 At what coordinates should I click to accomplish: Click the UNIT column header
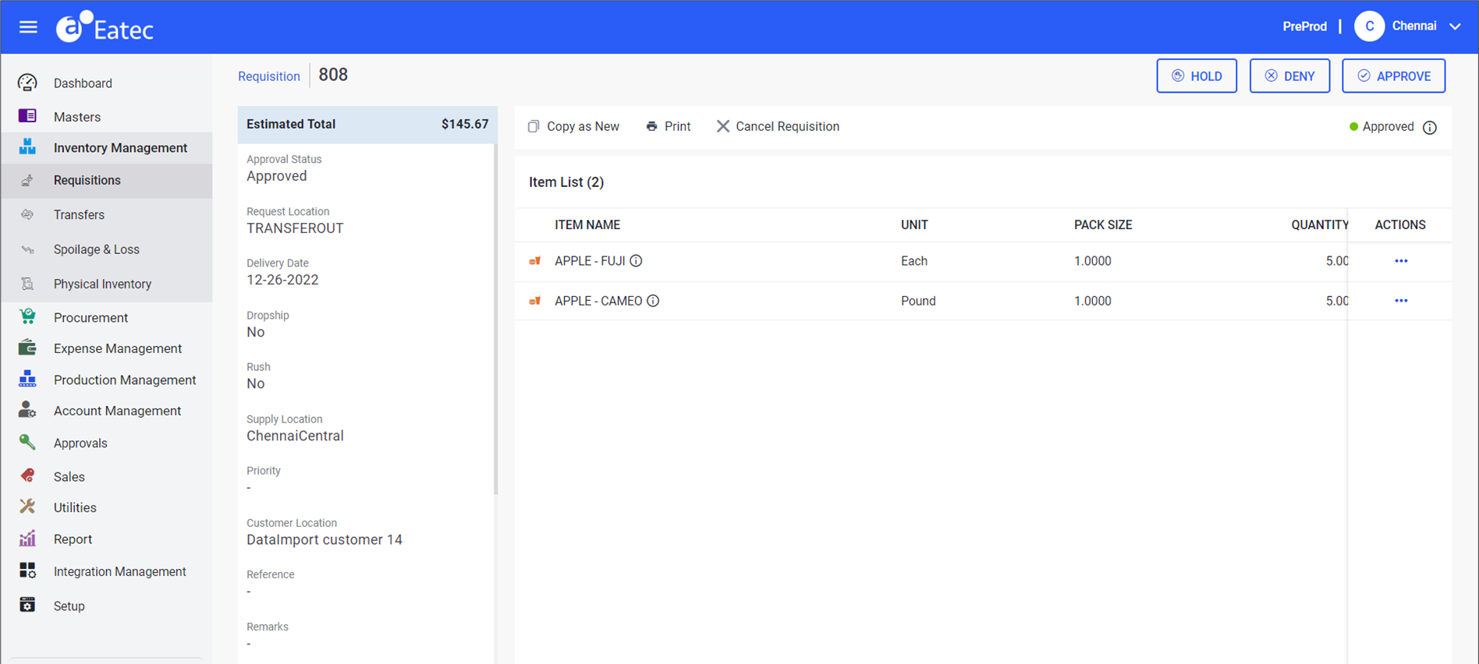coord(914,224)
